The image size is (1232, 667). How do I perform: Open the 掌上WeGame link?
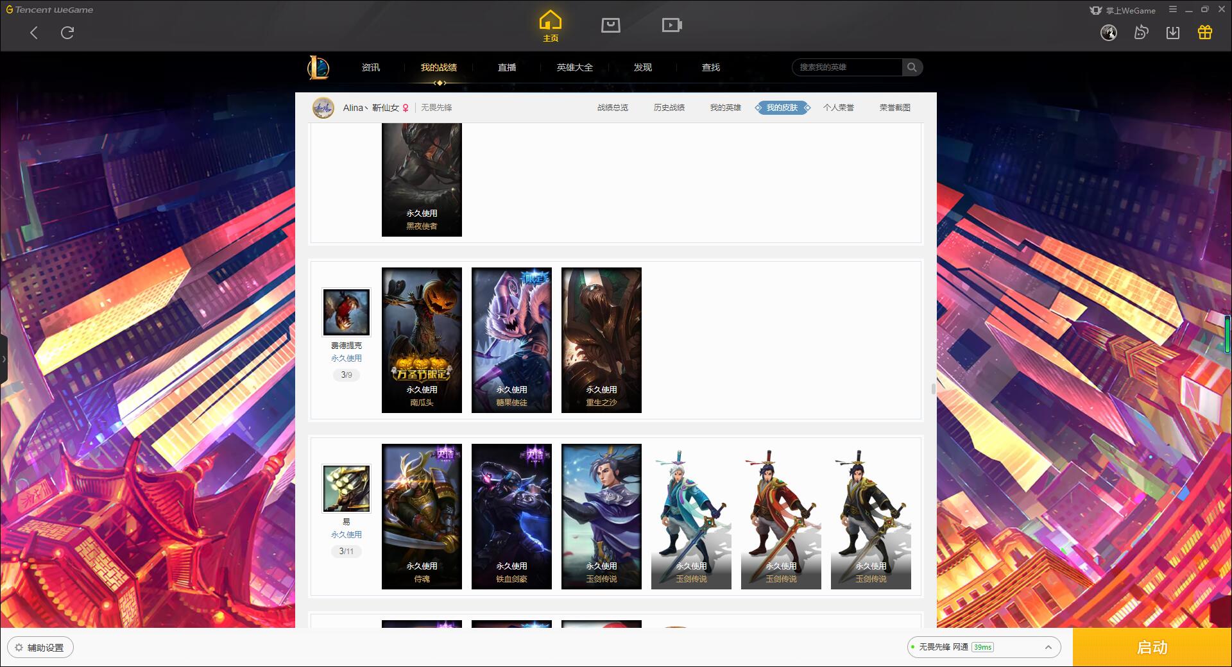pyautogui.click(x=1123, y=10)
